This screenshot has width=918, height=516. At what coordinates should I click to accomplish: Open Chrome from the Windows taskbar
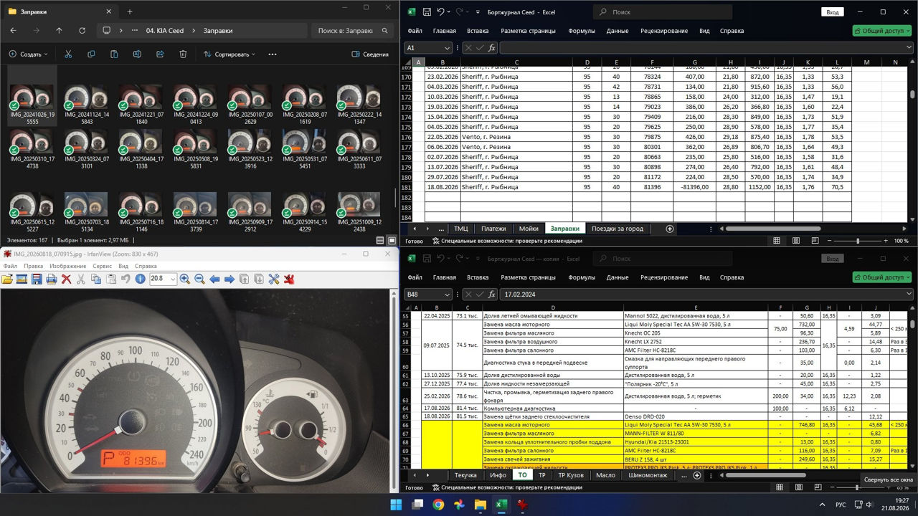tap(438, 505)
